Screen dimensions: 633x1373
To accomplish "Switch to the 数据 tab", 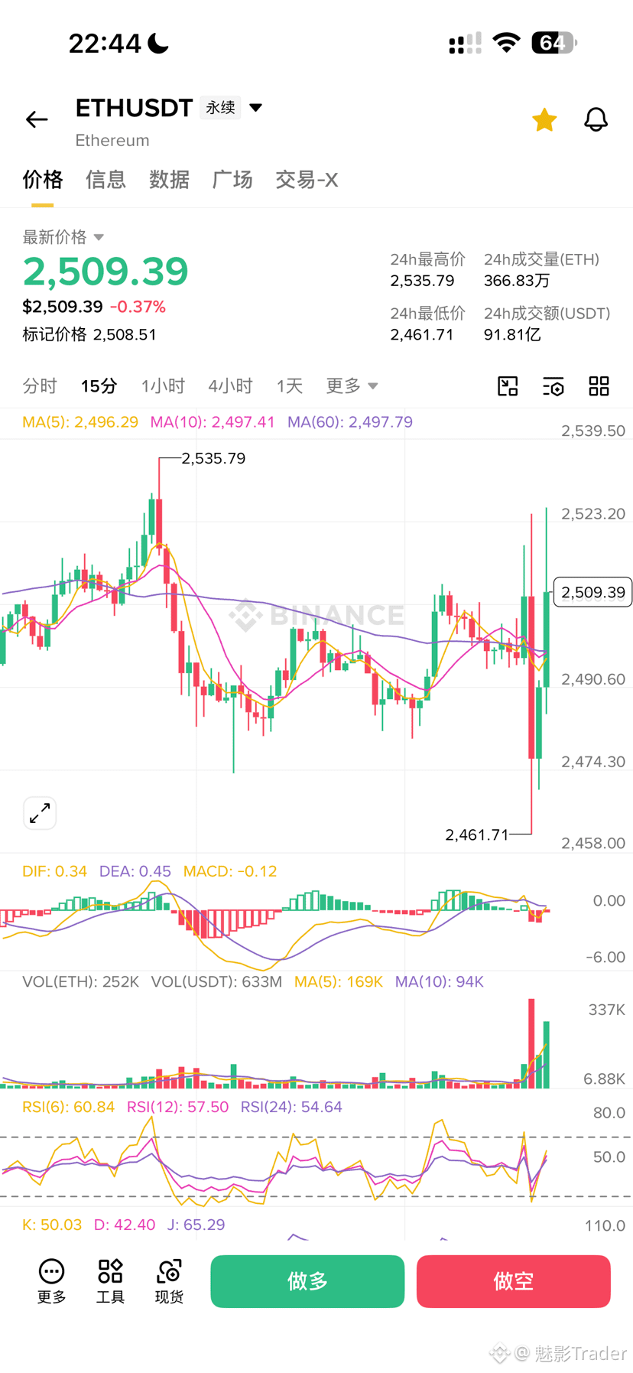I will (169, 180).
